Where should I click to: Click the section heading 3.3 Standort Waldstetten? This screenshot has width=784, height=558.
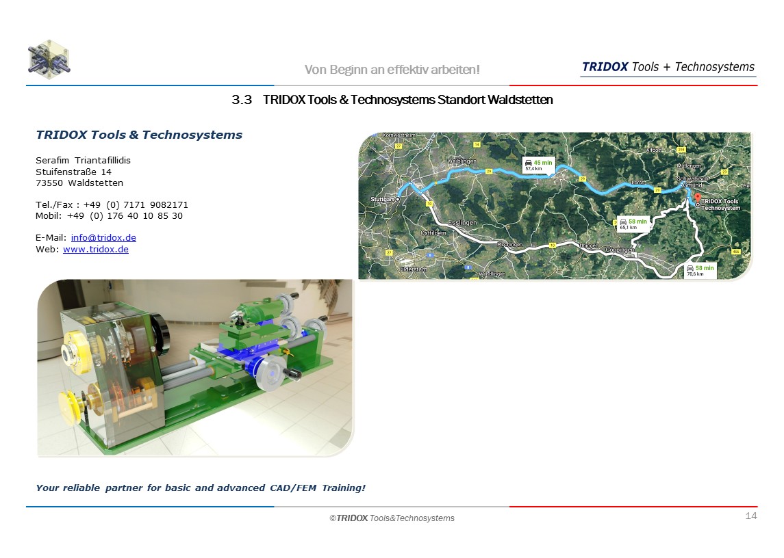392,100
